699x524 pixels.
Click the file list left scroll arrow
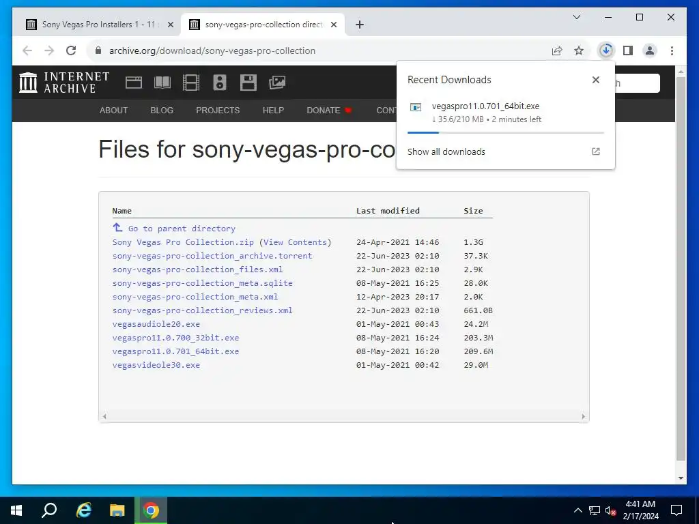tap(104, 417)
